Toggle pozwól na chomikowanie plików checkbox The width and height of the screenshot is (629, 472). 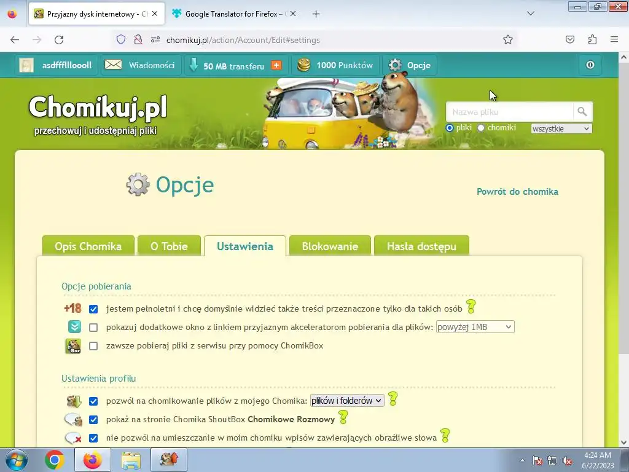click(93, 401)
